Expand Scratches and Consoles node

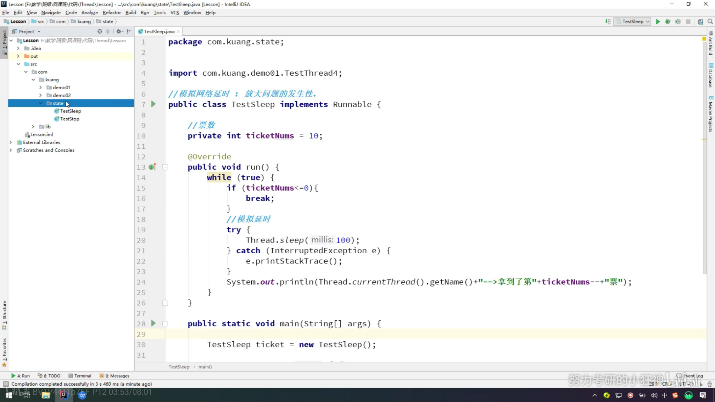[11, 150]
